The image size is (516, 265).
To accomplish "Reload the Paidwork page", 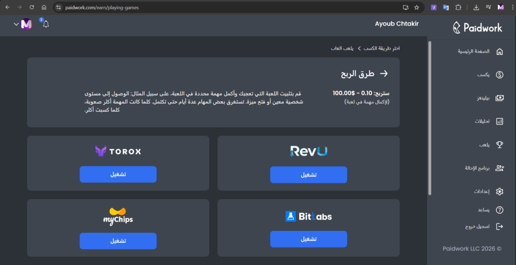I will [32, 7].
